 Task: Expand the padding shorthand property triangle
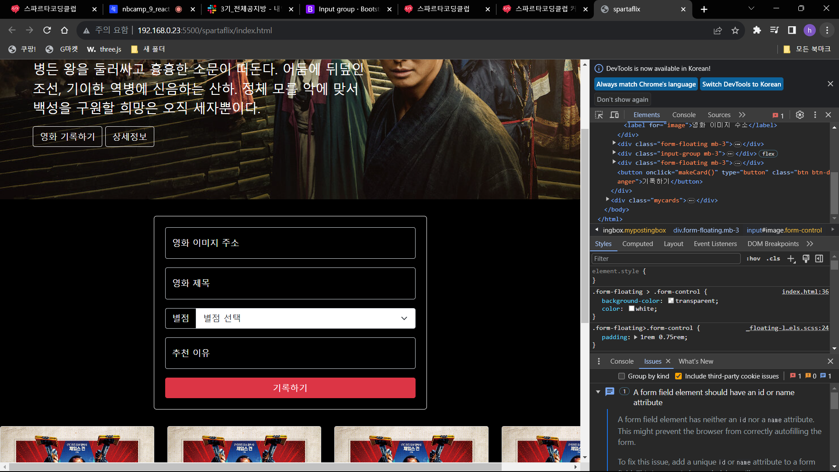click(635, 337)
